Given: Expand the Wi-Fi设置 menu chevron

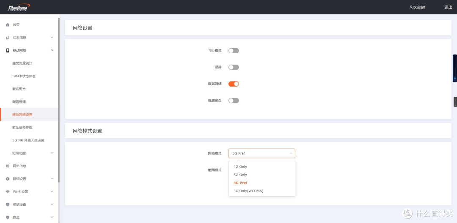Looking at the screenshot, I should click(52, 191).
